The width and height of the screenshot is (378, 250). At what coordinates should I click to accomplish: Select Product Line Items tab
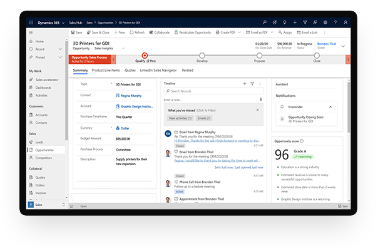tap(106, 71)
